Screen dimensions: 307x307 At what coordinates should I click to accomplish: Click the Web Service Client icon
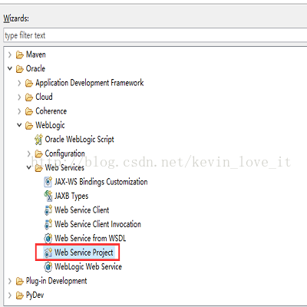(48, 210)
